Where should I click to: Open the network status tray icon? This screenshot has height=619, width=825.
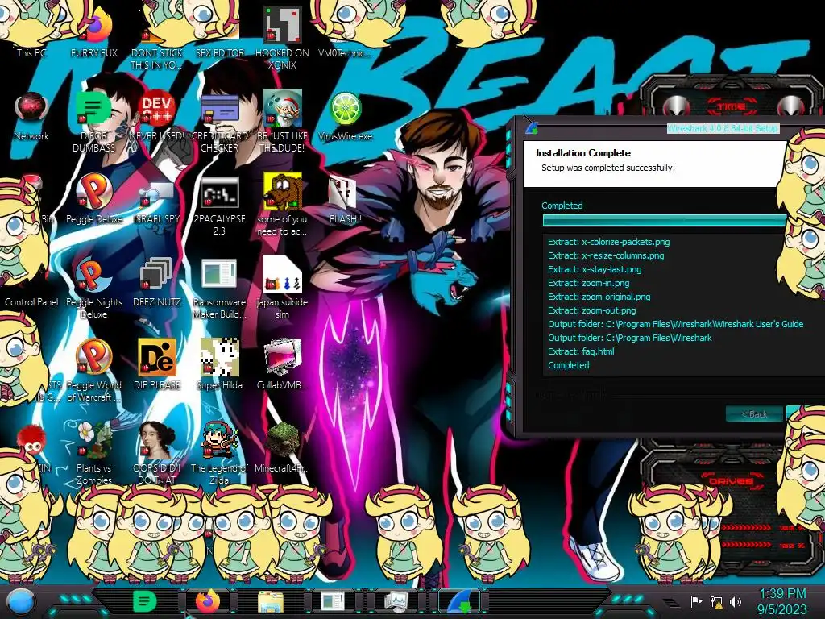tap(716, 601)
